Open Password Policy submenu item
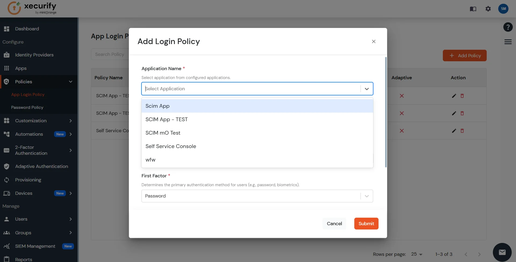 coord(27,107)
